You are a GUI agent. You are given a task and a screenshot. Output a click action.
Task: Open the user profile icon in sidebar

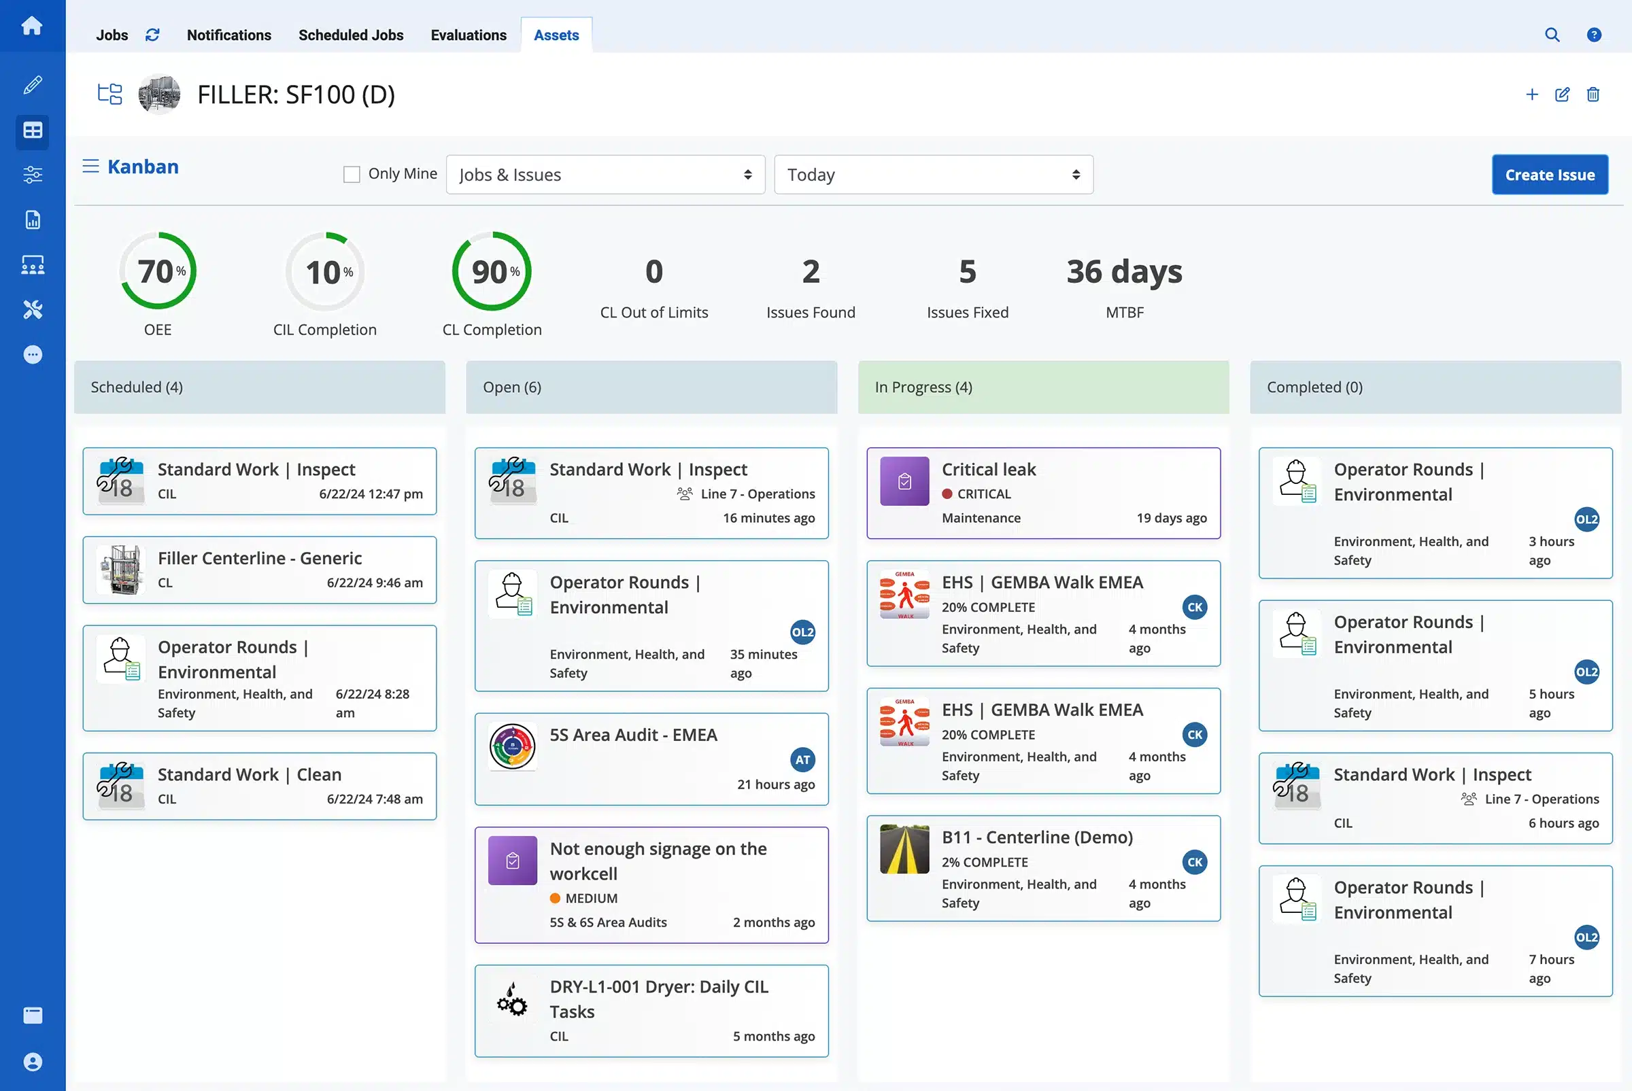pos(32,1062)
